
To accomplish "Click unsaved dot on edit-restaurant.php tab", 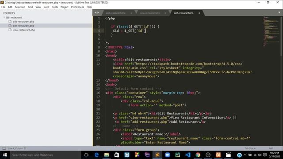I will coord(199,13).
